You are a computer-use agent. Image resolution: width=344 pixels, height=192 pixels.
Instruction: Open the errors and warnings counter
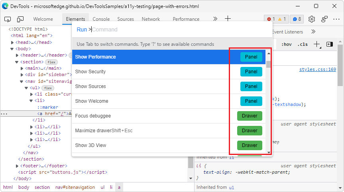276,19
